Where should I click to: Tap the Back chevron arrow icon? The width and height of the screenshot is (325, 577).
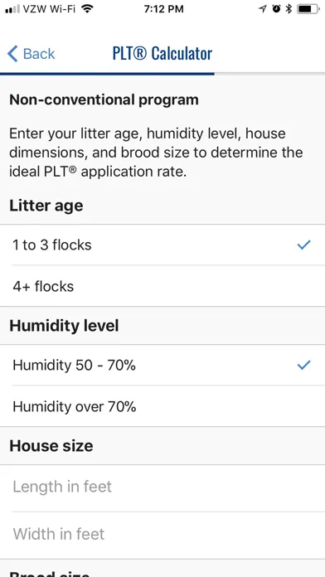pos(12,54)
